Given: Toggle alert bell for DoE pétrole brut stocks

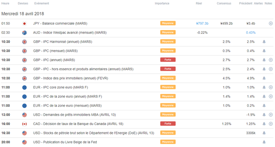Looking at the screenshot, I should click(x=264, y=133).
